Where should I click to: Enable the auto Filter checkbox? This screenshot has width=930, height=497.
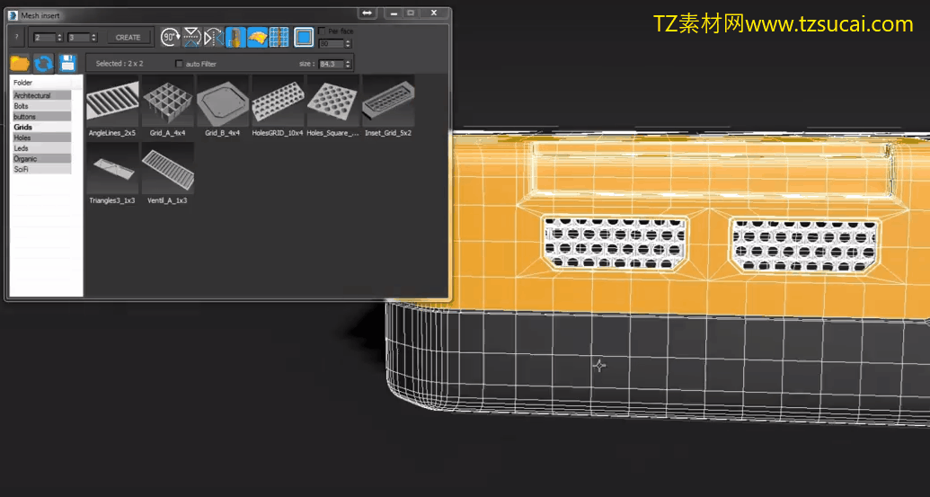179,64
